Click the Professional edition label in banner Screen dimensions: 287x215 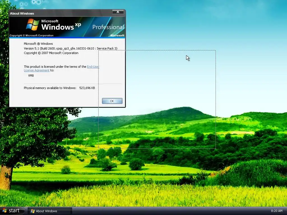tap(108, 27)
